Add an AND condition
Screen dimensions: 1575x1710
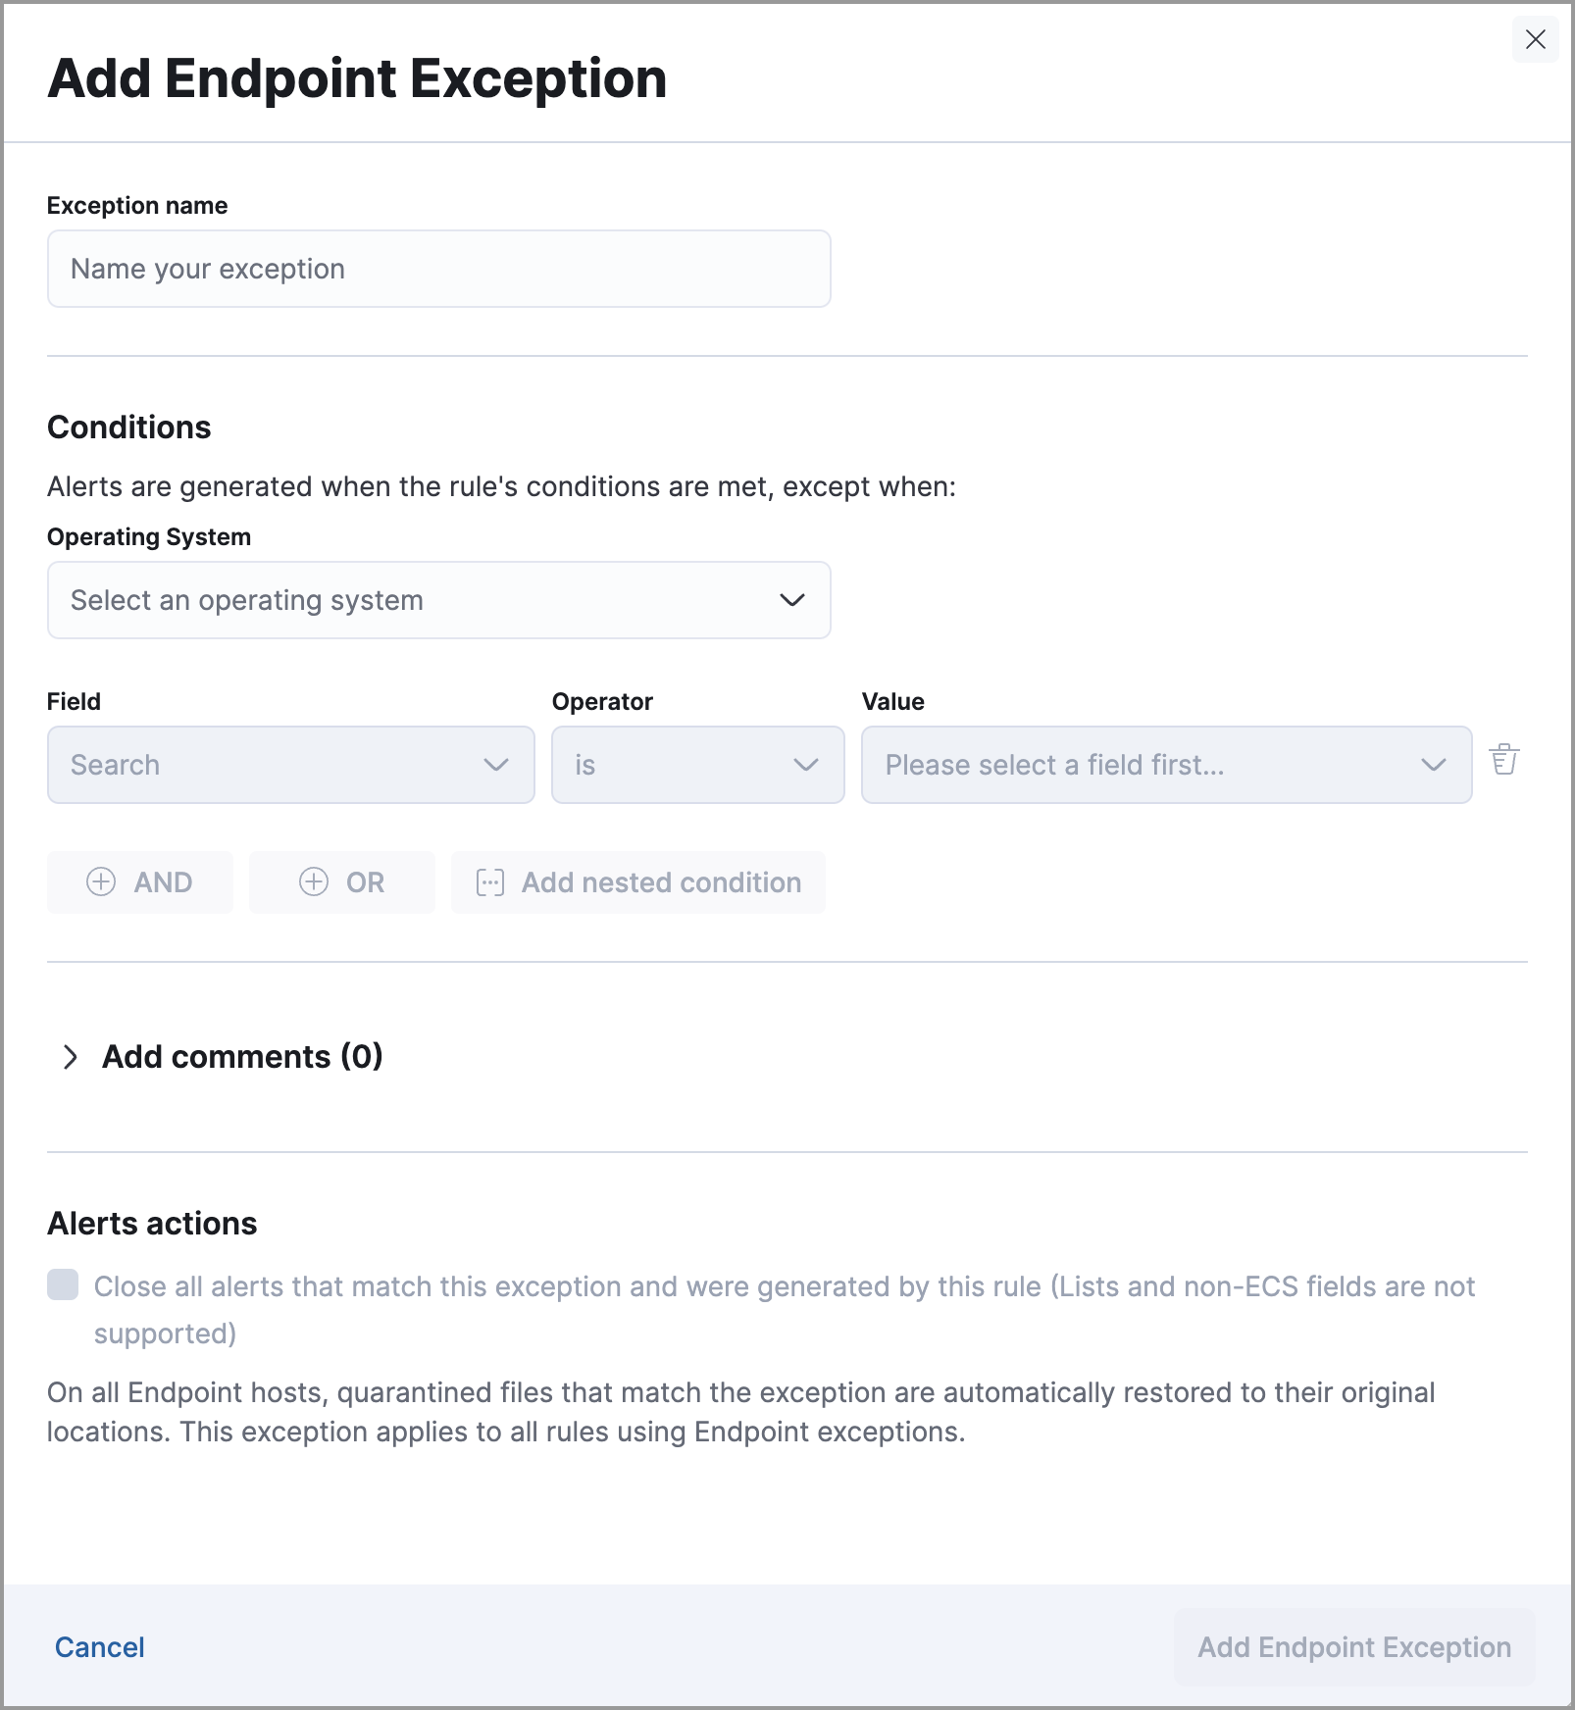coord(139,881)
